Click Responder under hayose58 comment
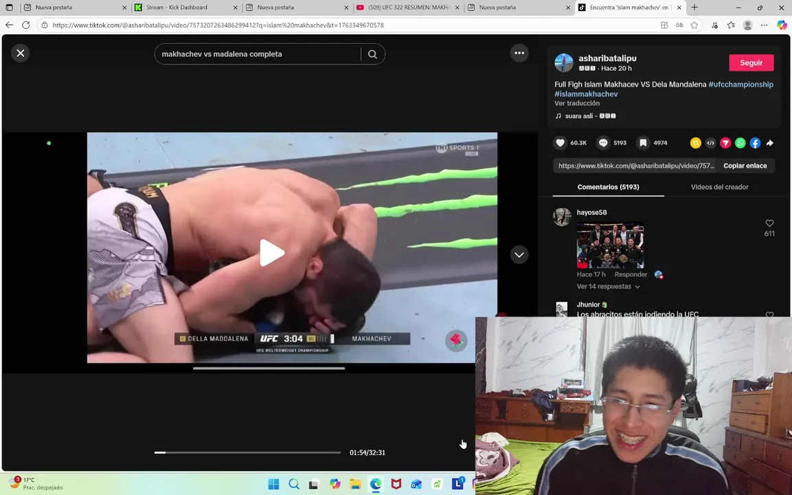Viewport: 792px width, 495px height. point(631,274)
